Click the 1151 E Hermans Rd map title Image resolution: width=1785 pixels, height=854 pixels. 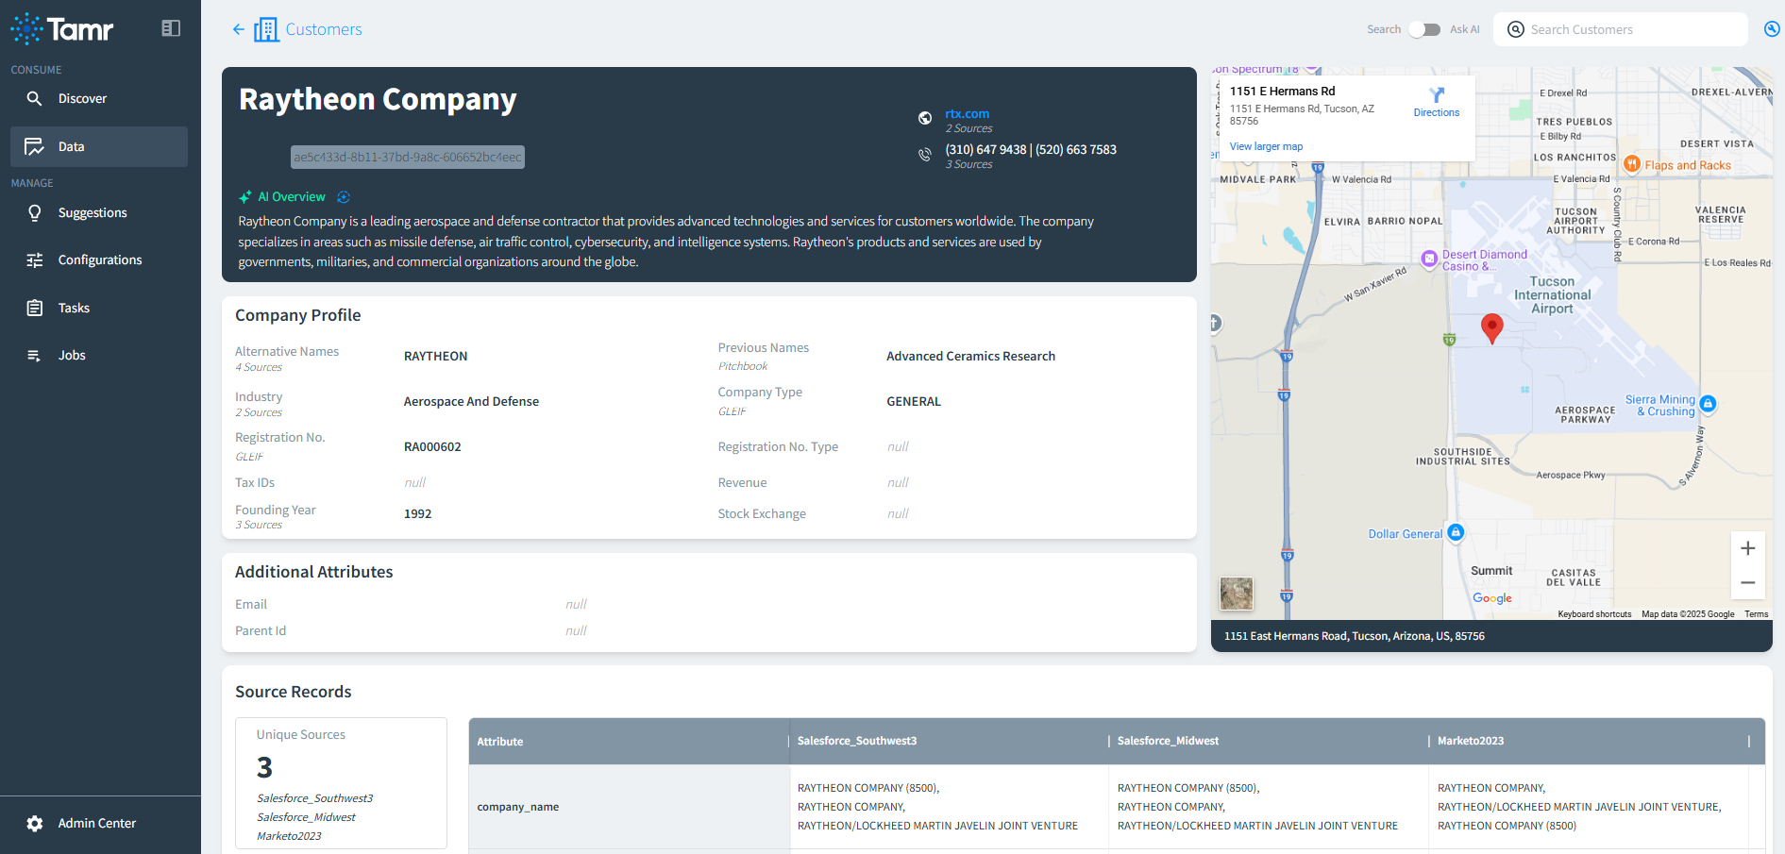tap(1282, 92)
